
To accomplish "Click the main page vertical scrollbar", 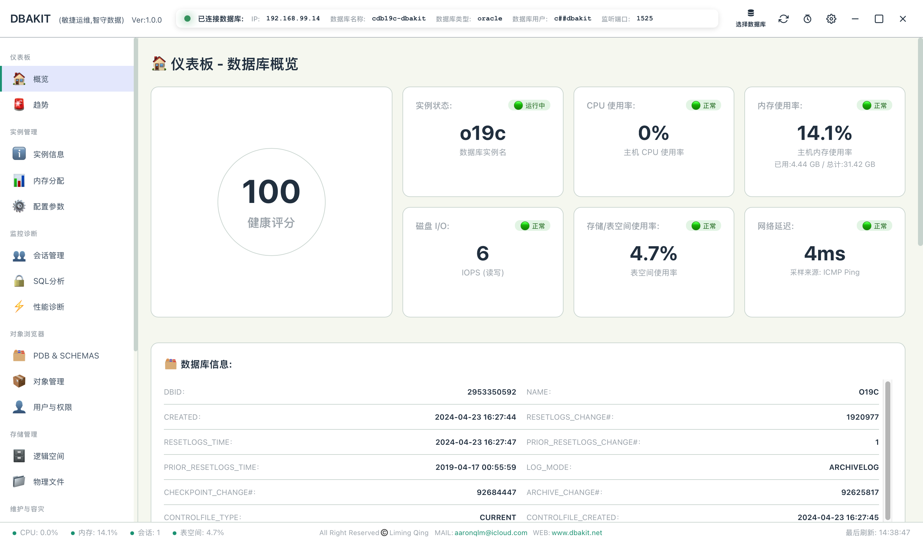I will click(920, 142).
